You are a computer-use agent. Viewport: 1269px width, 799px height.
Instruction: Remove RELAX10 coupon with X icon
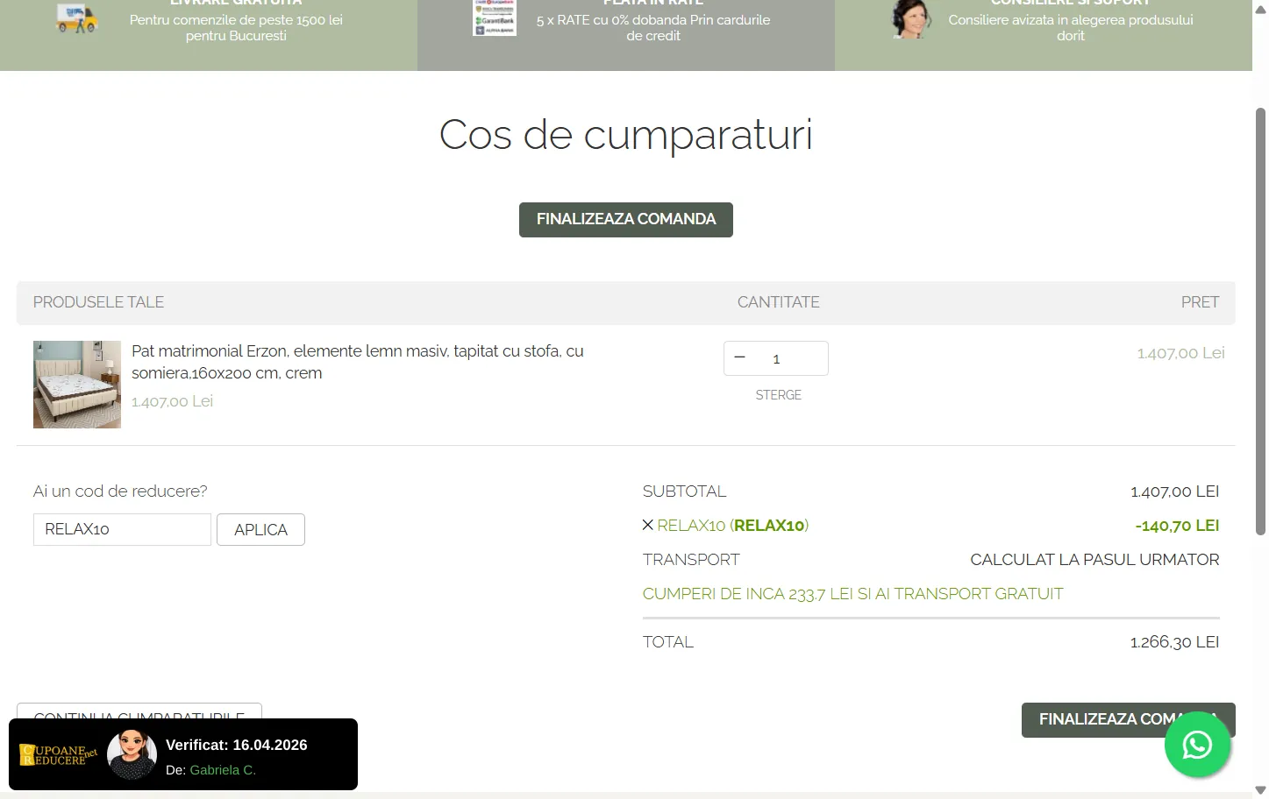tap(648, 526)
